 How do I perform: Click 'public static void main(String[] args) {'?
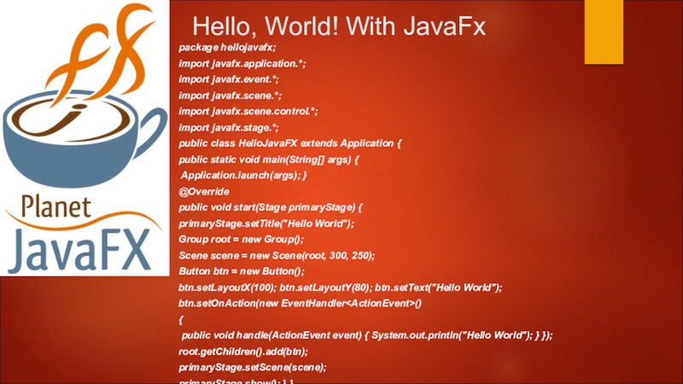(x=269, y=160)
